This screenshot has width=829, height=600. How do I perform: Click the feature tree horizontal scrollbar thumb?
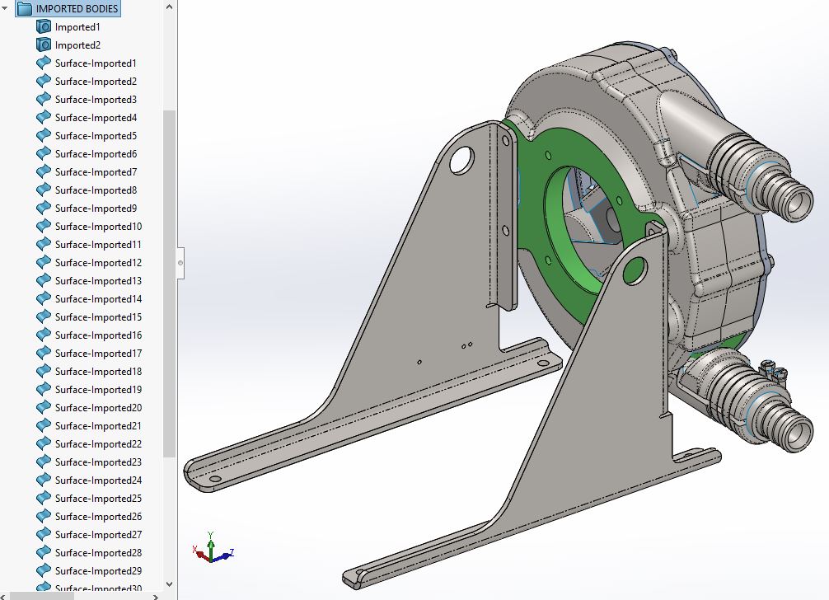(x=42, y=597)
